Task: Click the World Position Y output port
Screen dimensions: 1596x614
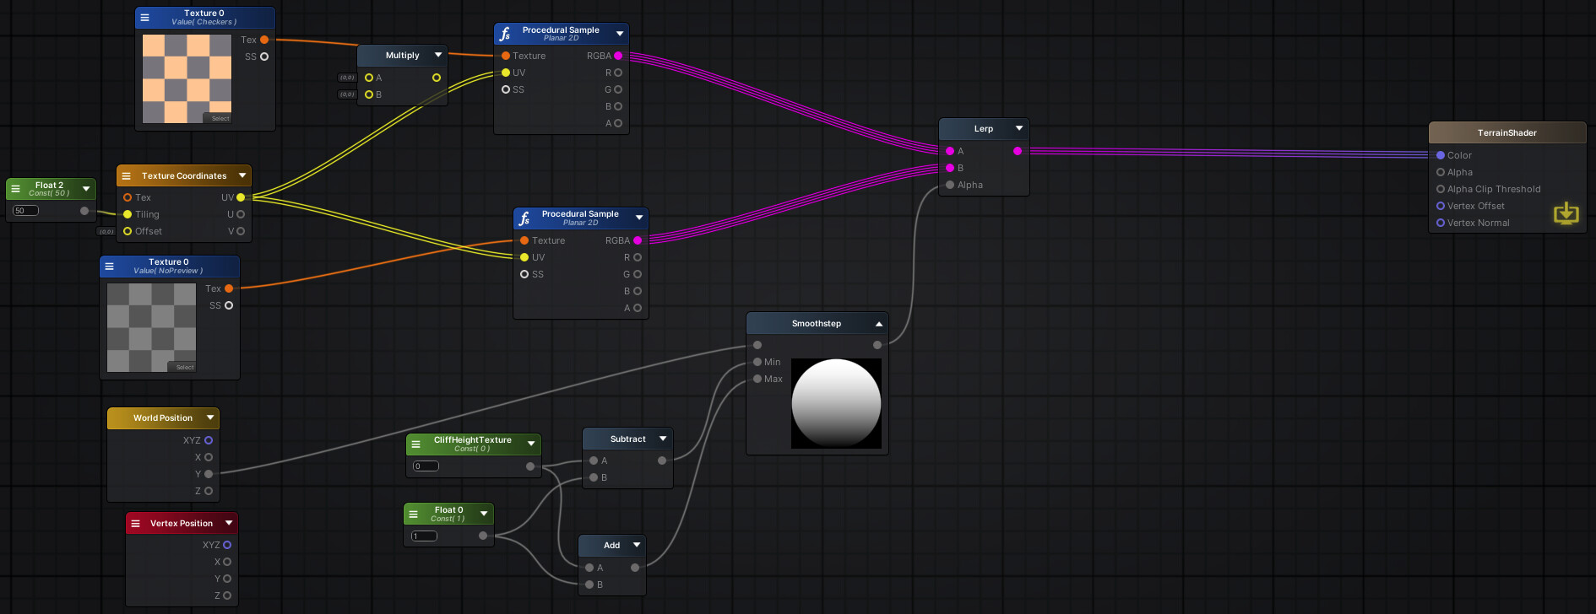Action: tap(209, 474)
